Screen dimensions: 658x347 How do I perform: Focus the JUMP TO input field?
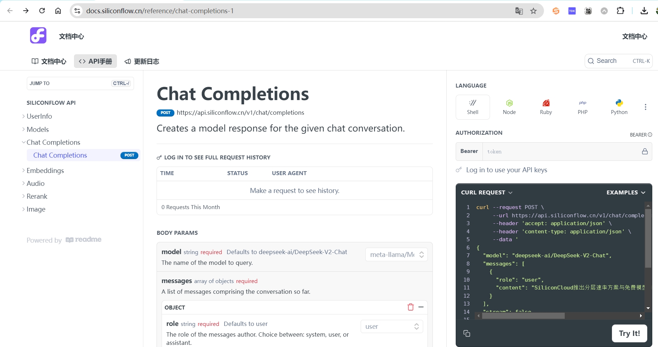tap(80, 83)
